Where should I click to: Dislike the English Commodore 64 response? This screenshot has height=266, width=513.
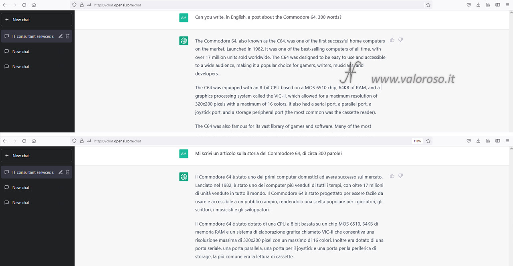click(x=400, y=40)
